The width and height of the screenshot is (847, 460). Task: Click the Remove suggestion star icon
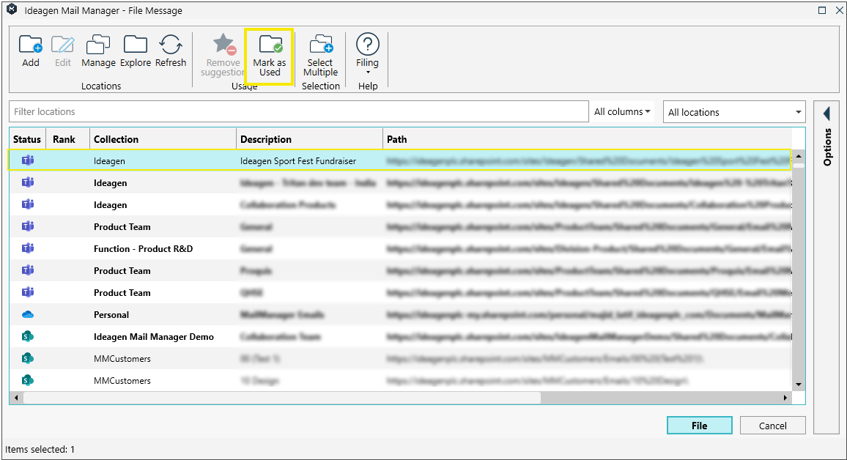pos(223,46)
